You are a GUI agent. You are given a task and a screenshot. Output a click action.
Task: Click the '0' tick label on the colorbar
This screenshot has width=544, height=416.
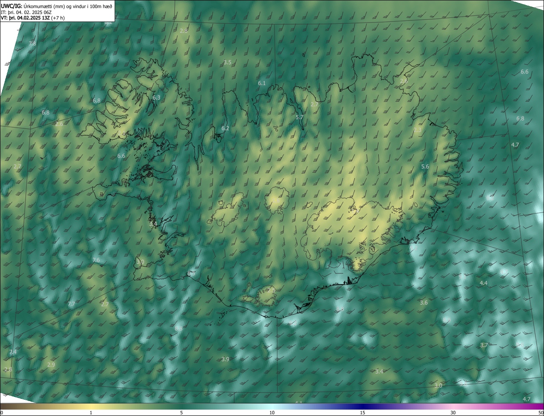[2, 413]
